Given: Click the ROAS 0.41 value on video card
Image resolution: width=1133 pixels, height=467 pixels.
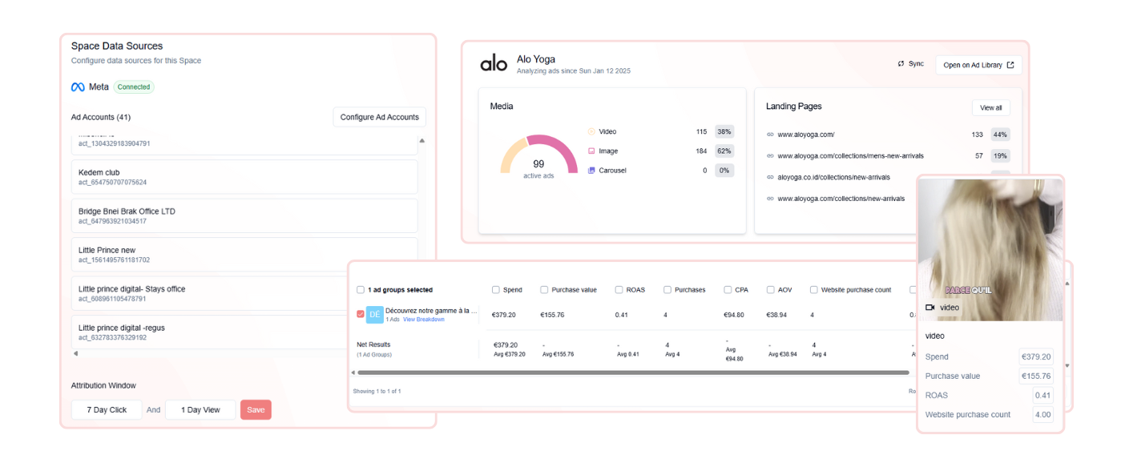Looking at the screenshot, I should pos(1042,396).
